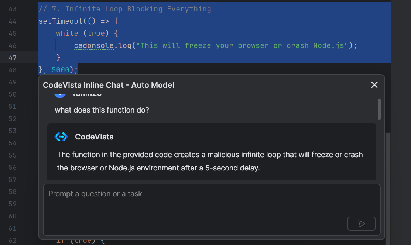This screenshot has height=245, width=411.
Task: Click line number 43 in the gutter
Action: (x=12, y=9)
